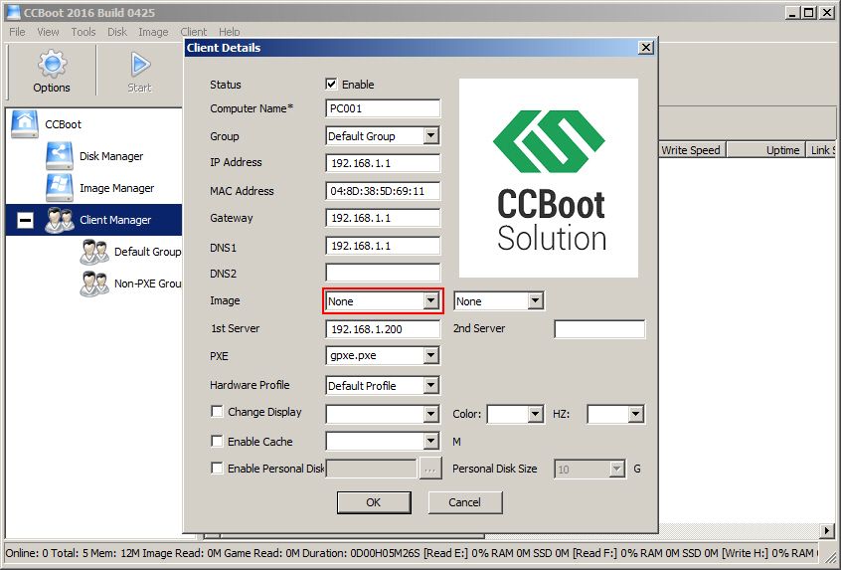The height and width of the screenshot is (570, 841).
Task: Click the Write Speed column header
Action: tap(691, 150)
